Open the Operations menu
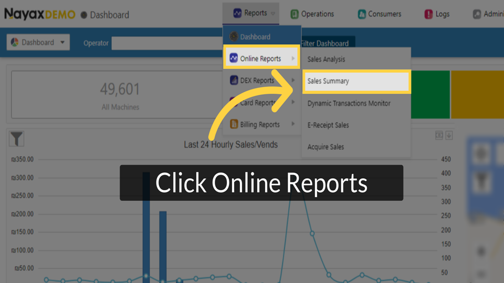Screen dimensions: 504x283 (x=312, y=14)
